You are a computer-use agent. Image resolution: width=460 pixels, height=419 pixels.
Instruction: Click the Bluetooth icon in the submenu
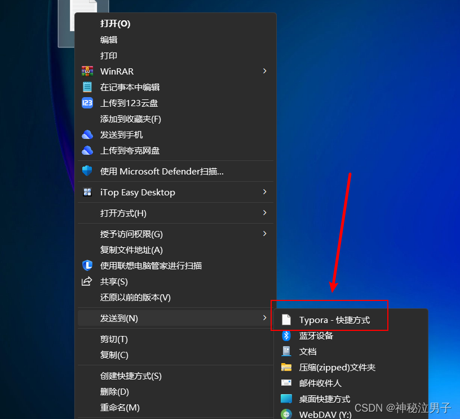pos(286,335)
